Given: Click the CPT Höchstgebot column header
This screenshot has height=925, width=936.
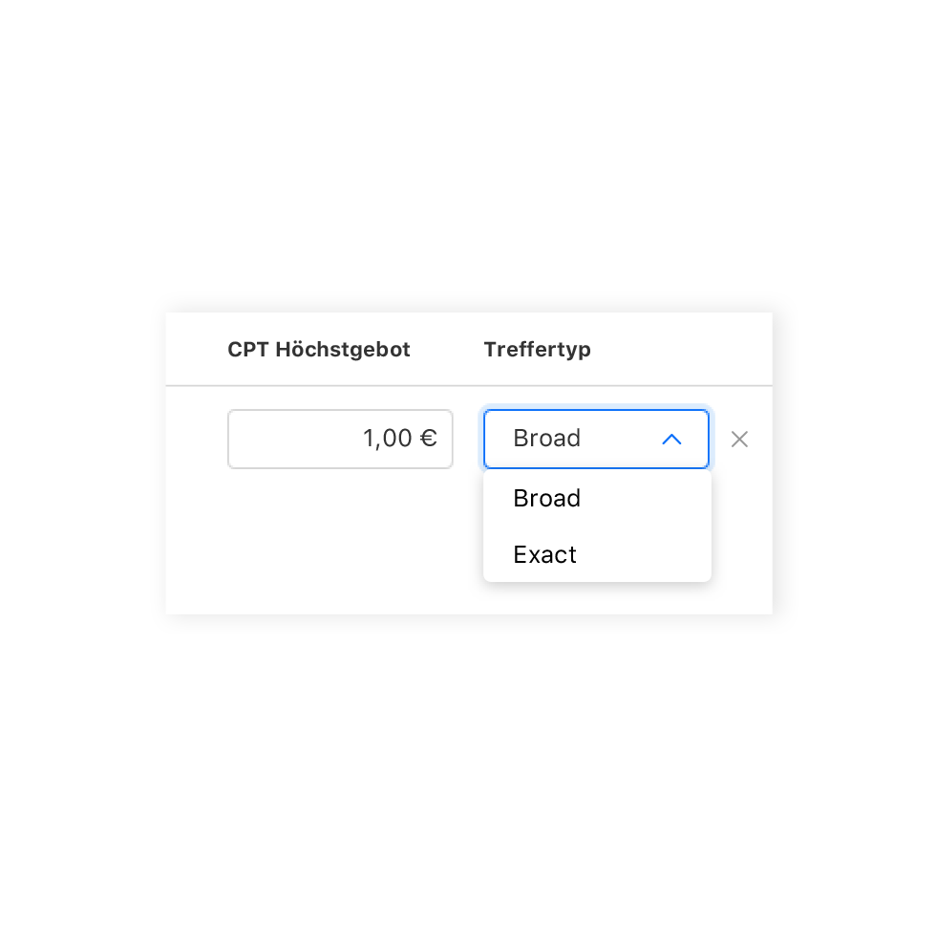Looking at the screenshot, I should click(319, 350).
